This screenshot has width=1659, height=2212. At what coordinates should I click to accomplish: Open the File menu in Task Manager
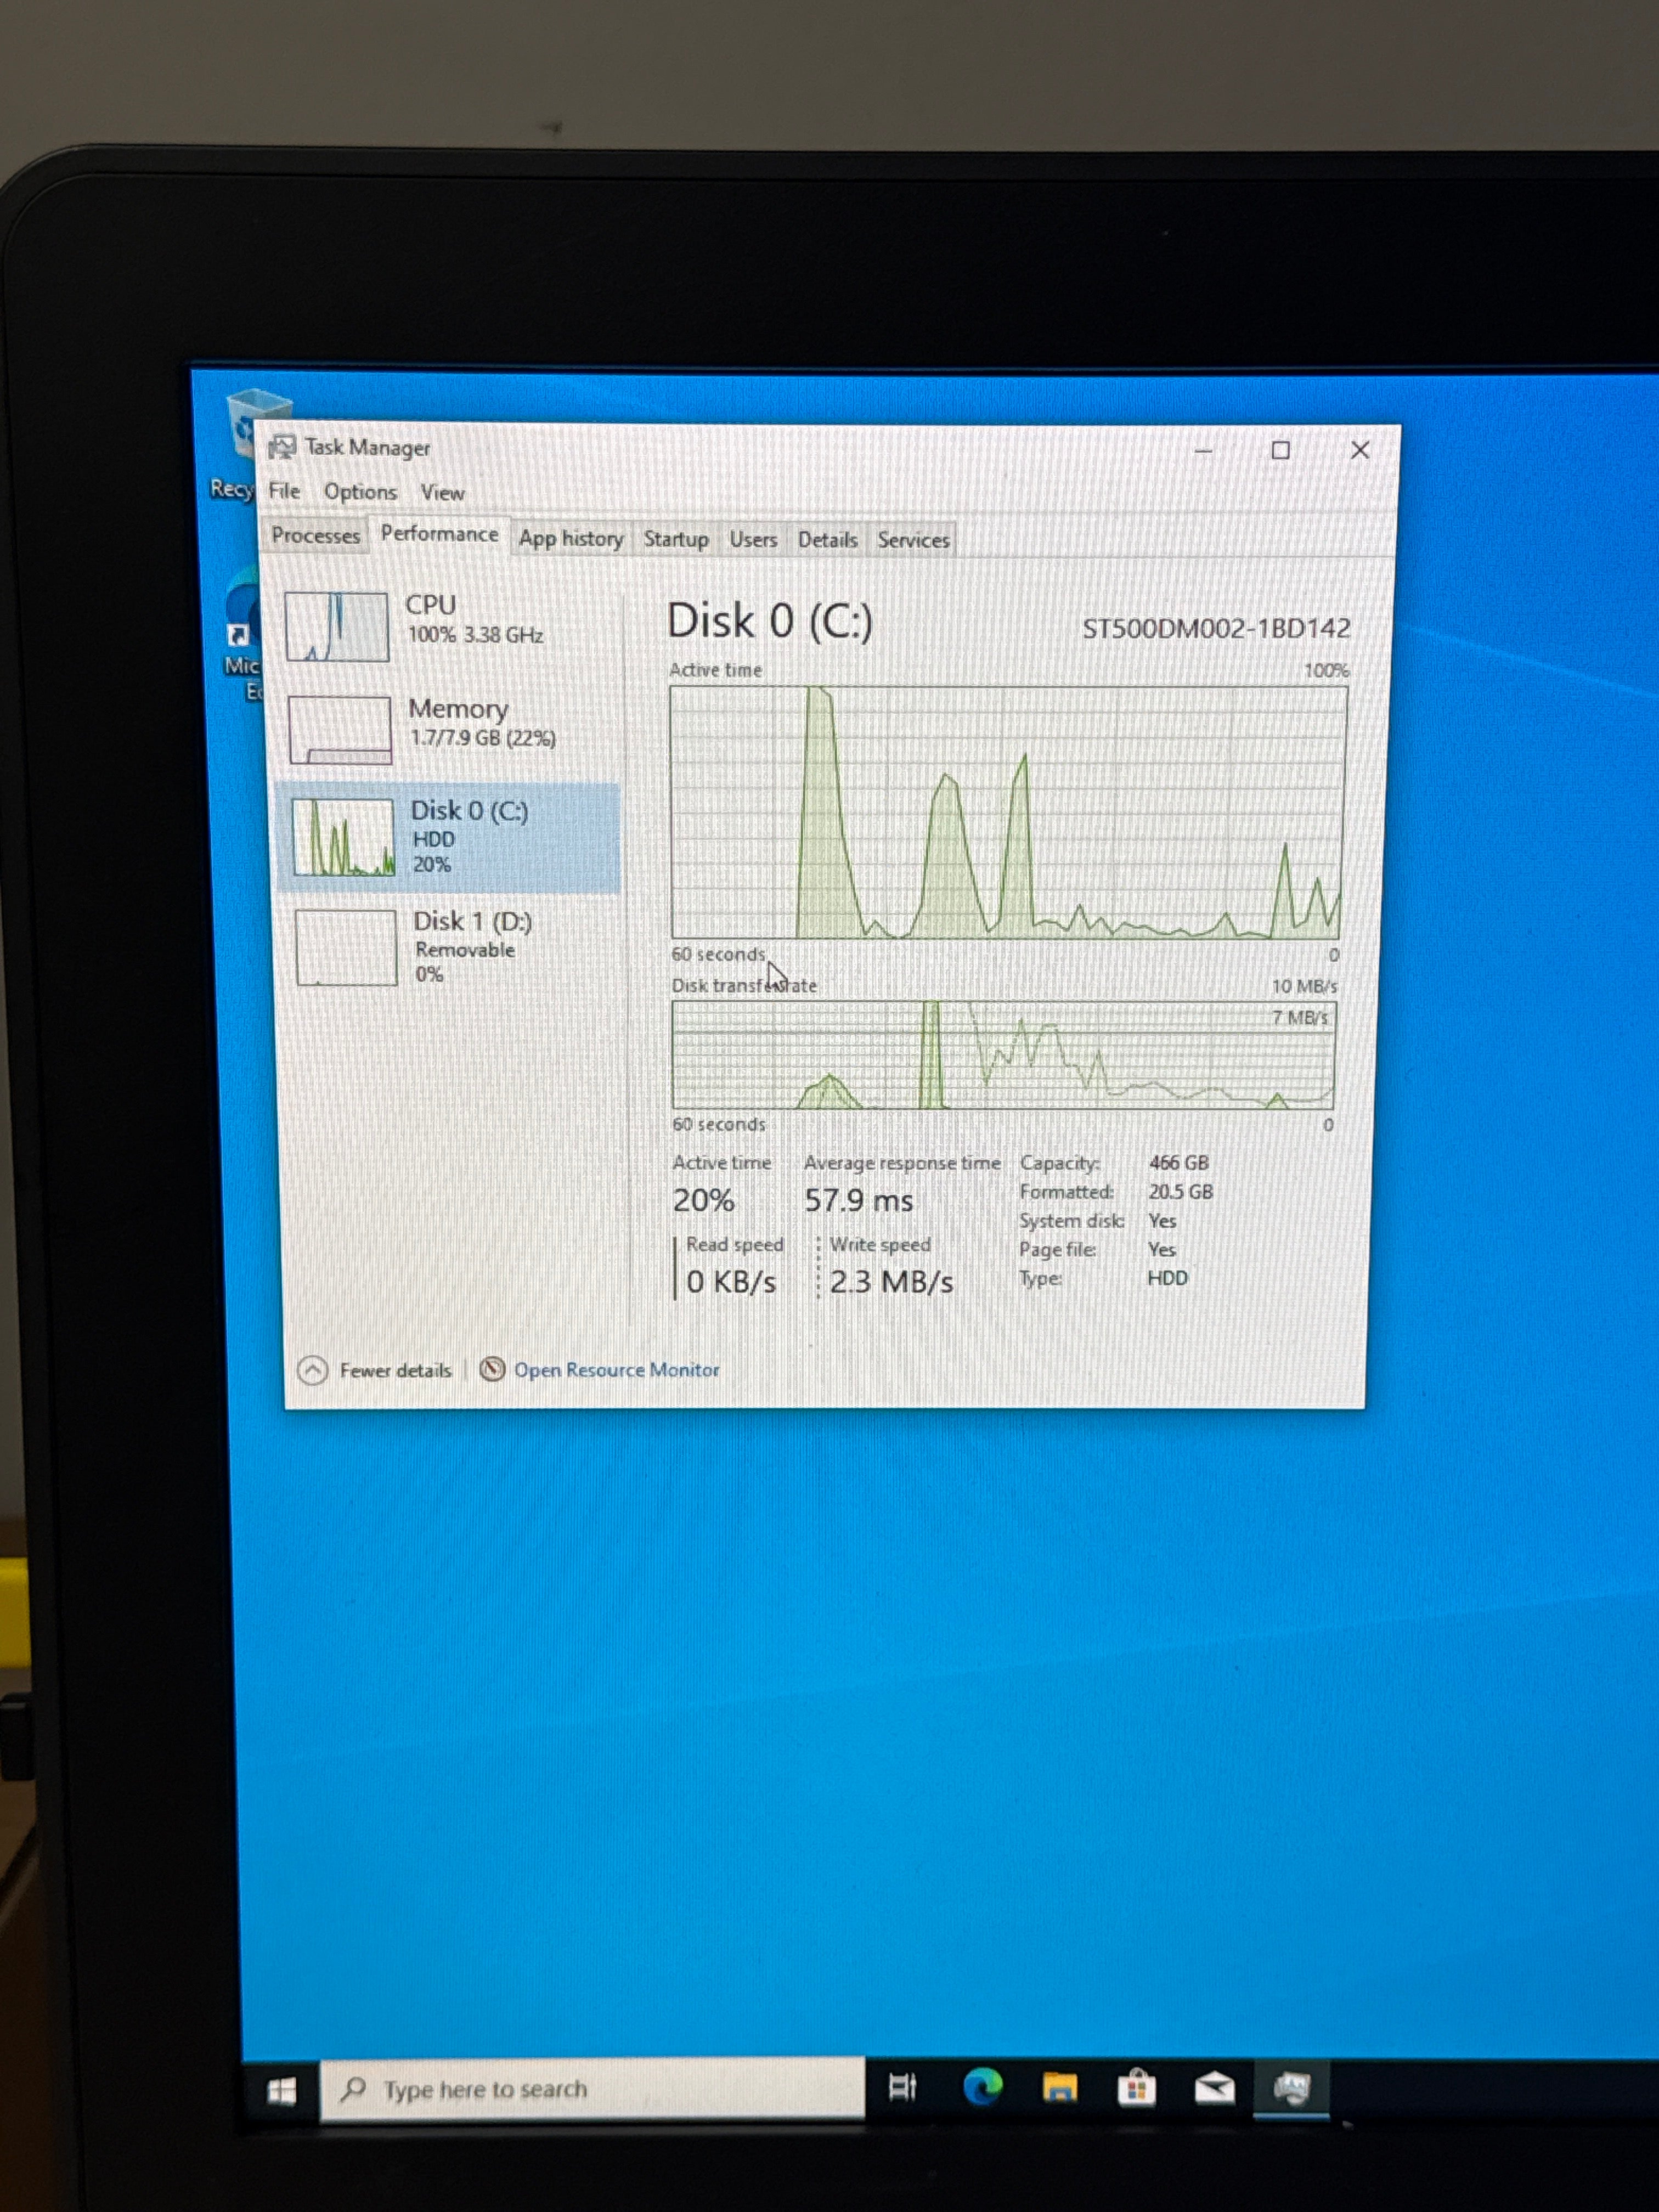point(284,491)
